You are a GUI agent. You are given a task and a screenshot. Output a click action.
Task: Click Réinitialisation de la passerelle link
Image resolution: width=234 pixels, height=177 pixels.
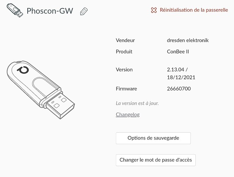194,10
